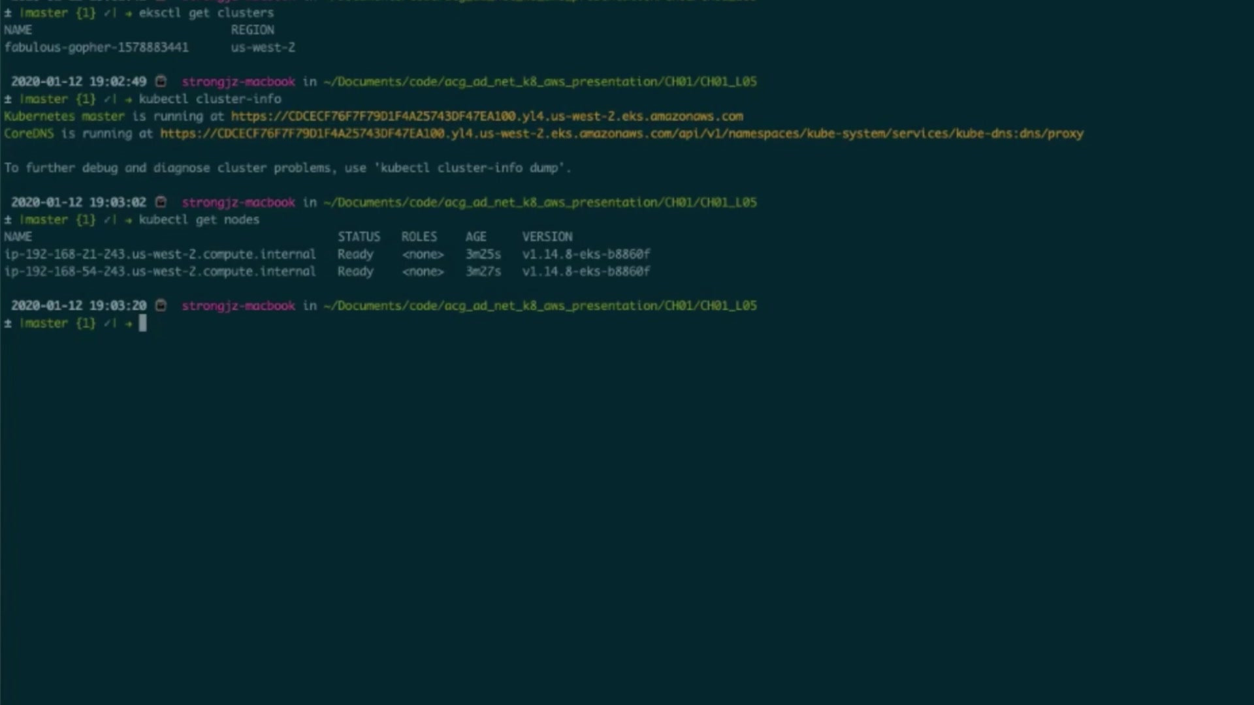Click the STATUS column header
This screenshot has width=1254, height=705.
[359, 237]
